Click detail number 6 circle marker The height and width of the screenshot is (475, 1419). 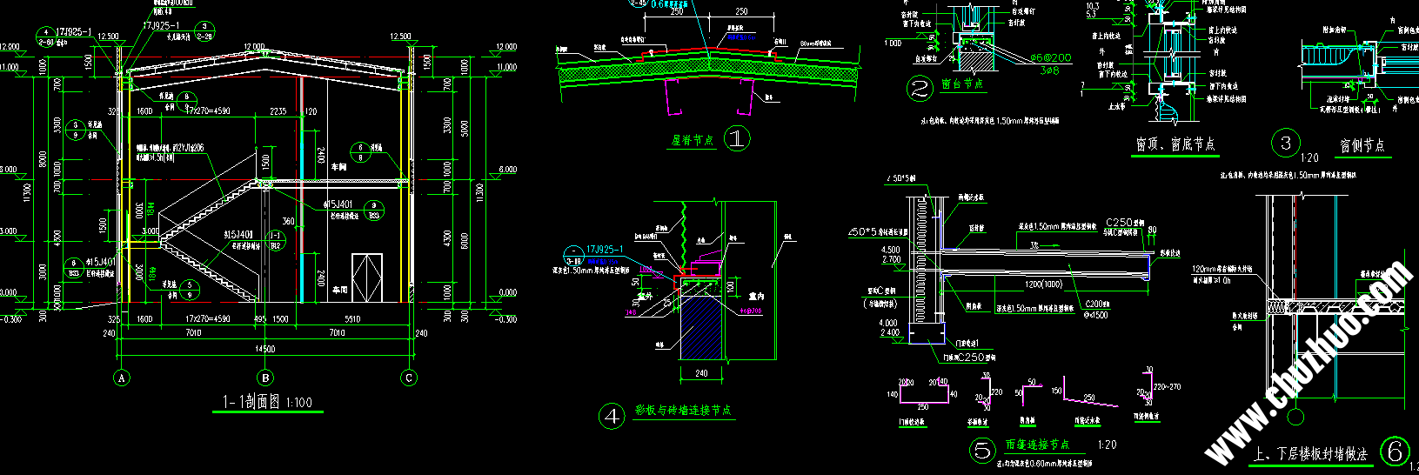tap(1395, 451)
